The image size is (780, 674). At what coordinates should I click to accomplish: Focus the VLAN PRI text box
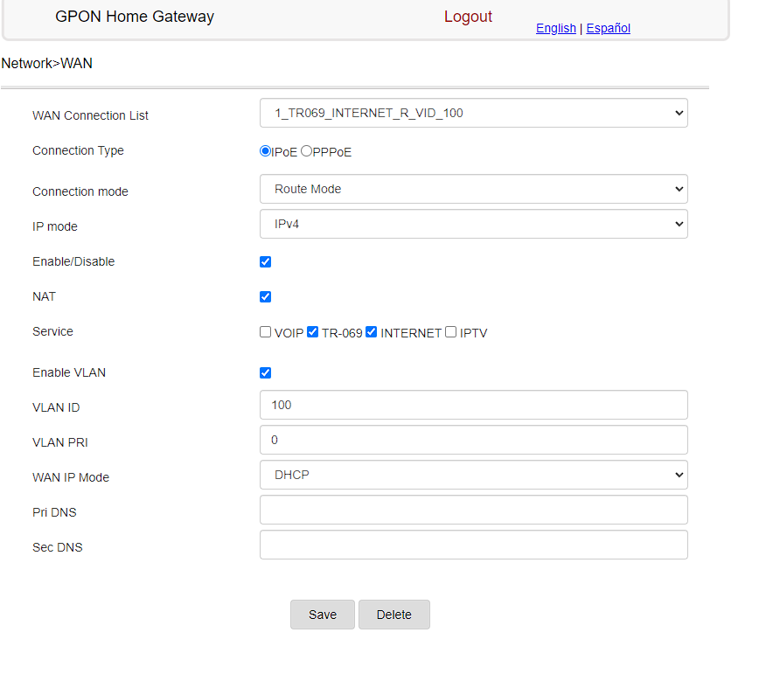pyautogui.click(x=473, y=440)
